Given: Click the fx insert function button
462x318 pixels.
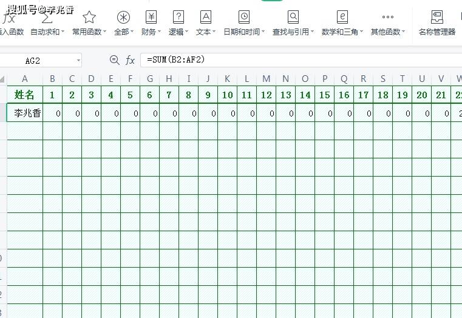Looking at the screenshot, I should pyautogui.click(x=130, y=60).
